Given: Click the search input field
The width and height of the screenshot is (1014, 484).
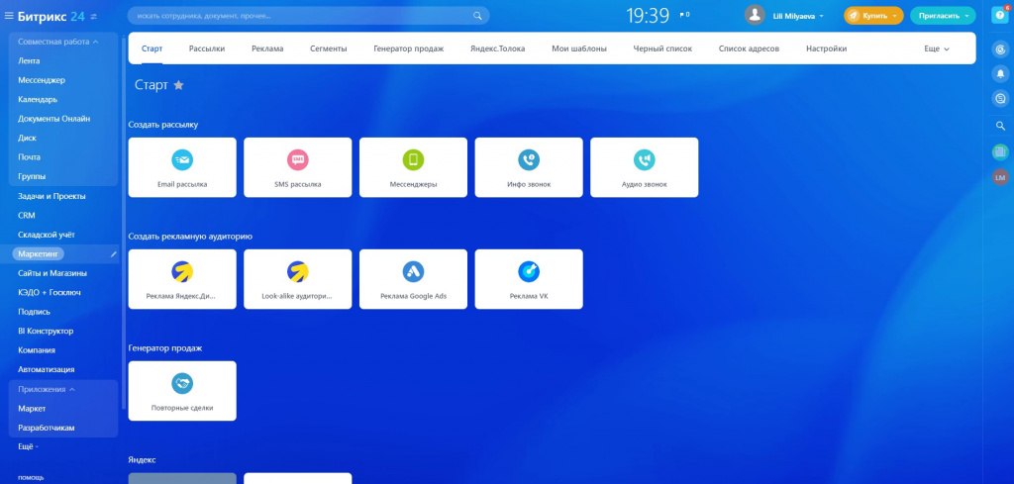Looking at the screenshot, I should tap(309, 16).
